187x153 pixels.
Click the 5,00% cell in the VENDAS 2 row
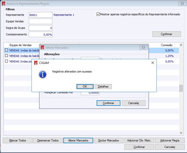click(169, 61)
